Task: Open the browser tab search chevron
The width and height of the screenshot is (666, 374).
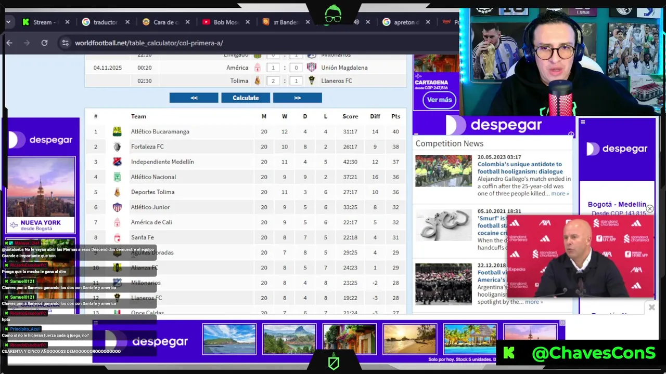Action: point(9,22)
